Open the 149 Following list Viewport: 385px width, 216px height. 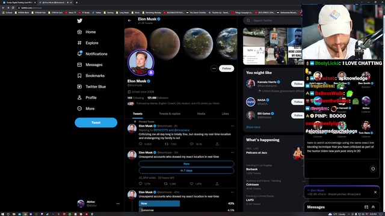tap(135, 98)
